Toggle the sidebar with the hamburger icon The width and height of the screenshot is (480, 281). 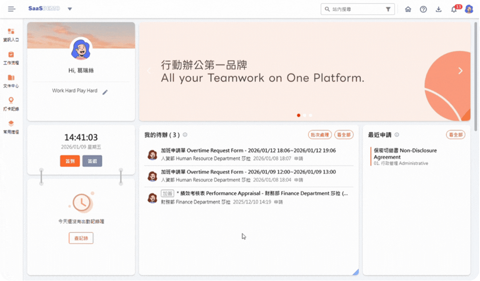[x=12, y=8]
